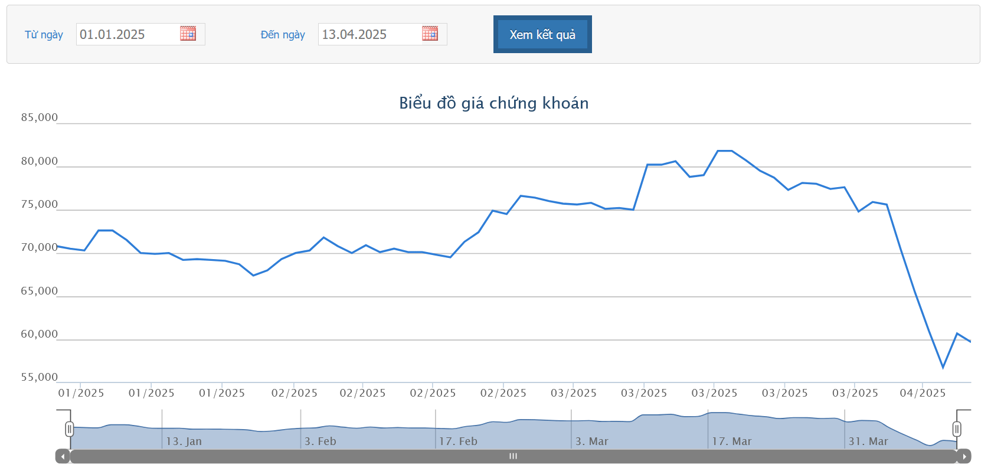Click the scrollbar left arrow
Image resolution: width=1004 pixels, height=471 pixels.
pos(63,456)
